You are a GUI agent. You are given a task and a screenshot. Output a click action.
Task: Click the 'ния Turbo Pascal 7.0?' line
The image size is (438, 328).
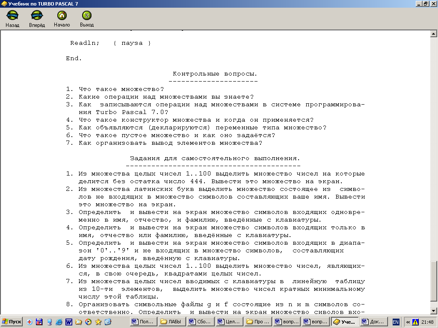[123, 112]
